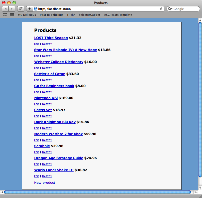Open Star Wars Episode IV: A New Hope

point(65,50)
